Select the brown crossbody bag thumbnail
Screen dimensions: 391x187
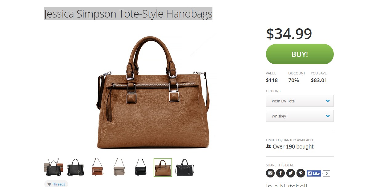[x=97, y=168]
